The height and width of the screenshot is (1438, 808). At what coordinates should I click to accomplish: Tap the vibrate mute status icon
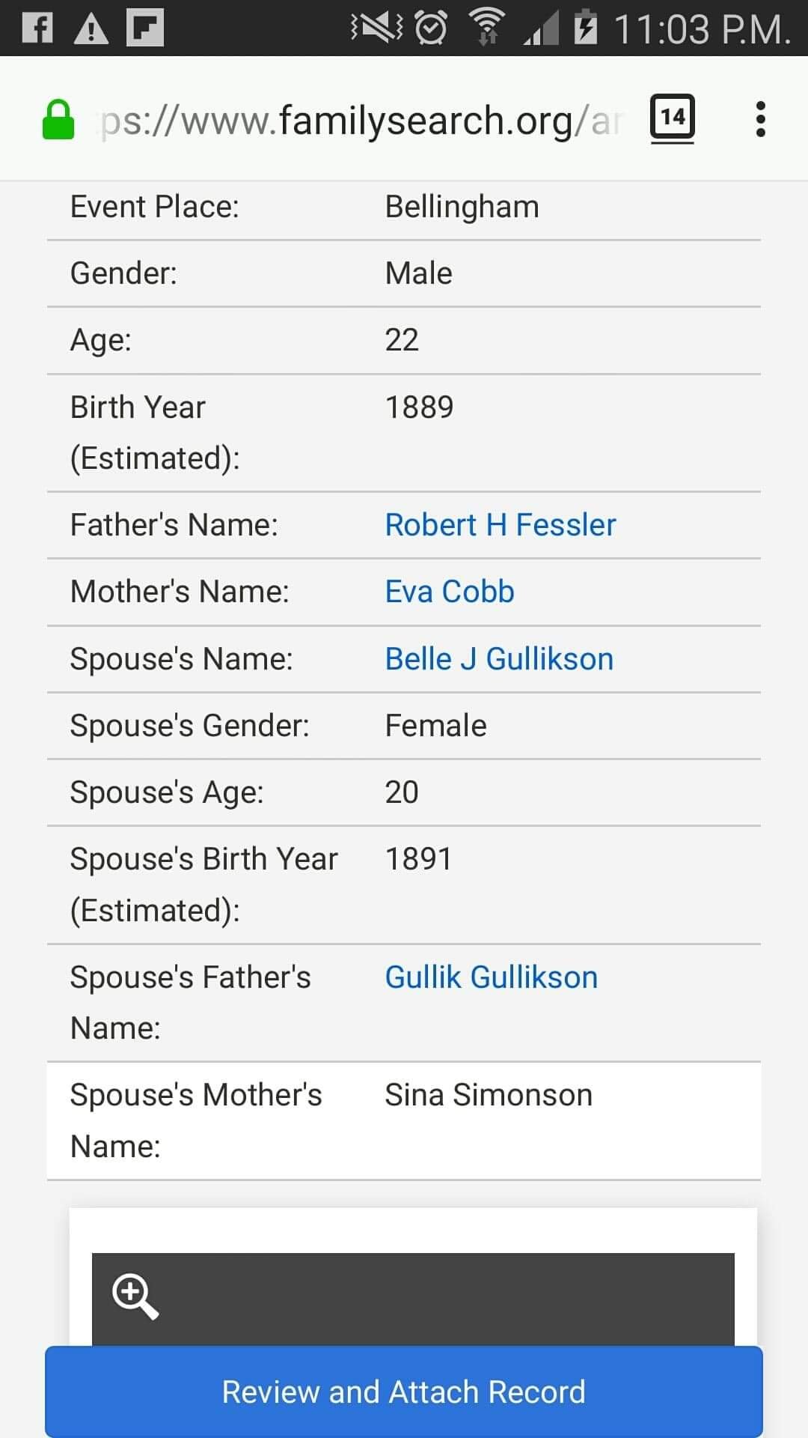376,28
